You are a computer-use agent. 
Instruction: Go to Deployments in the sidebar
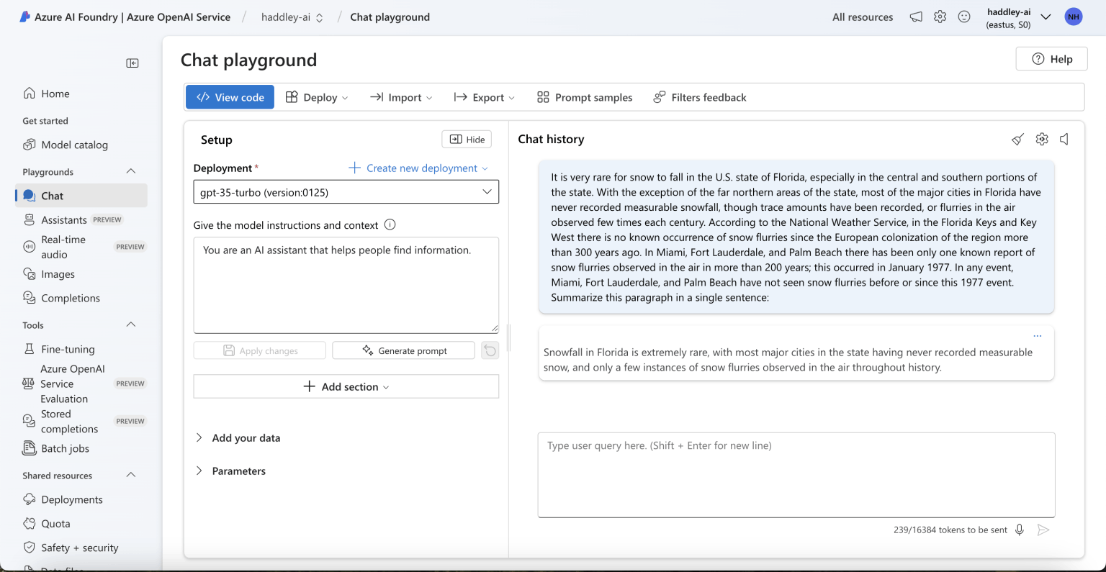(x=72, y=500)
